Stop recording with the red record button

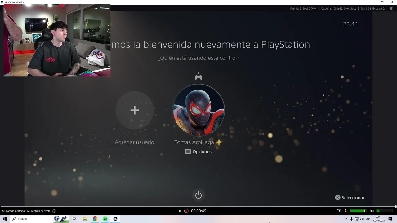186,211
